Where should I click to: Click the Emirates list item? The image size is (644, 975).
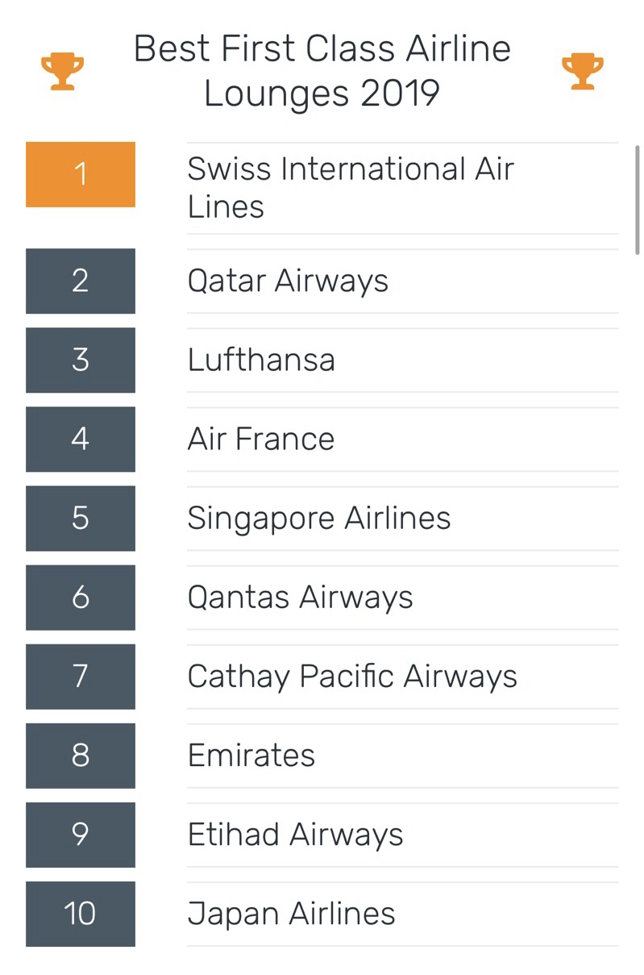click(251, 755)
